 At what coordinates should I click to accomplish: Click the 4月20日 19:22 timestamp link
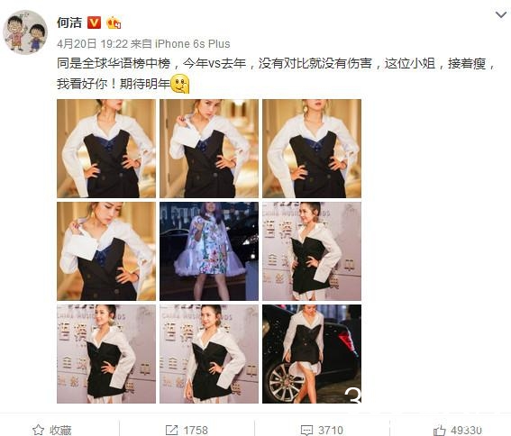[x=92, y=43]
